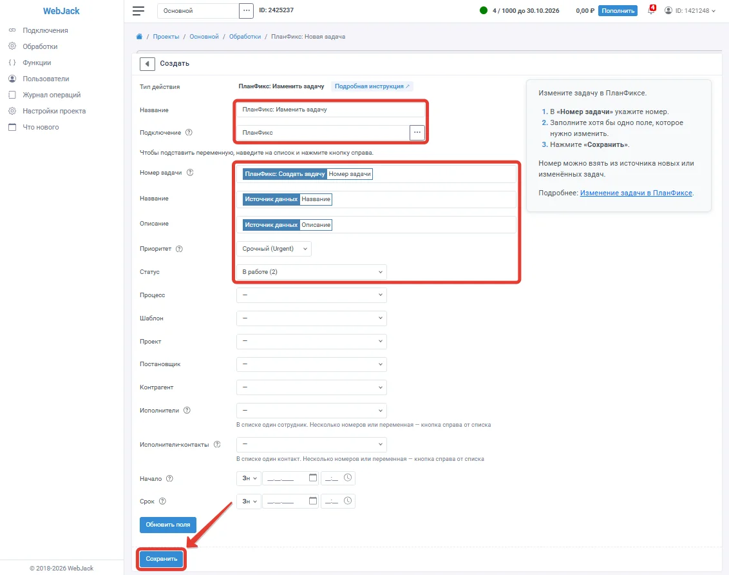This screenshot has width=729, height=575.
Task: Open calendar picker in Начало row
Action: click(313, 478)
